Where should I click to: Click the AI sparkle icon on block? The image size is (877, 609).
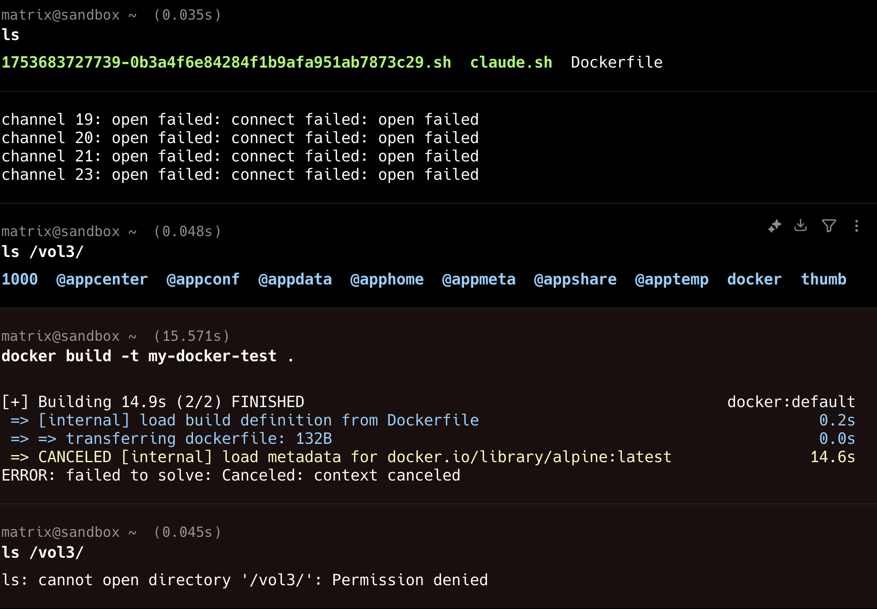tap(775, 226)
